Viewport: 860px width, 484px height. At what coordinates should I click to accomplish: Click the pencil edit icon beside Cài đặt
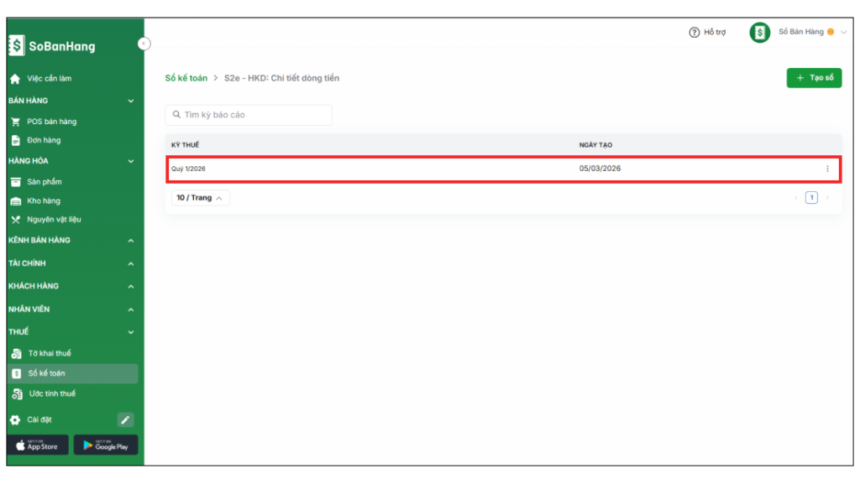coord(125,420)
